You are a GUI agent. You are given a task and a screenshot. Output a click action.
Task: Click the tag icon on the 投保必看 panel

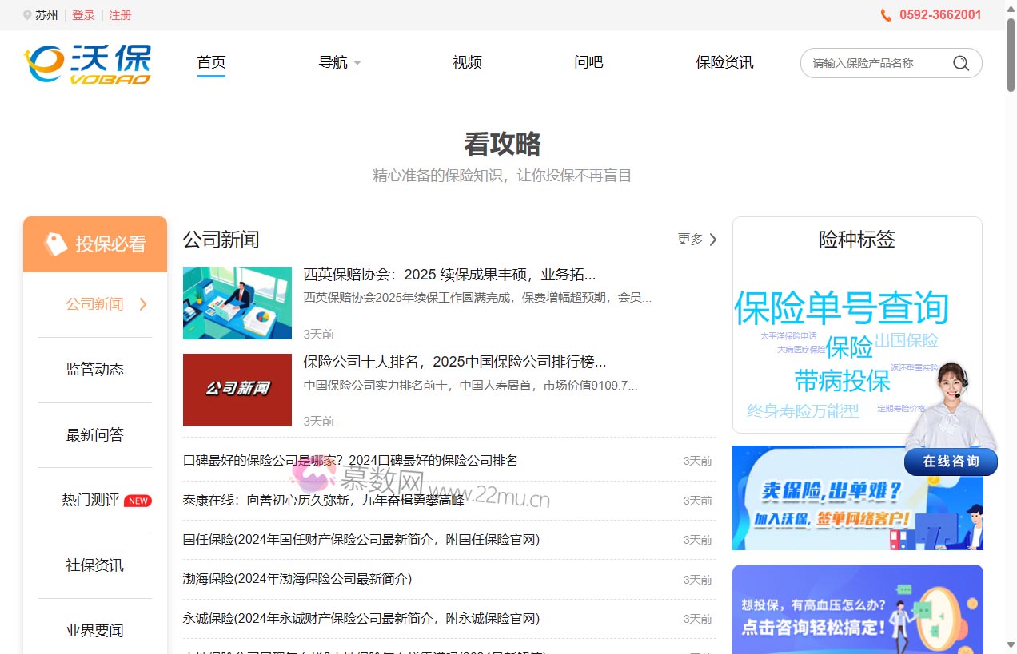[56, 244]
